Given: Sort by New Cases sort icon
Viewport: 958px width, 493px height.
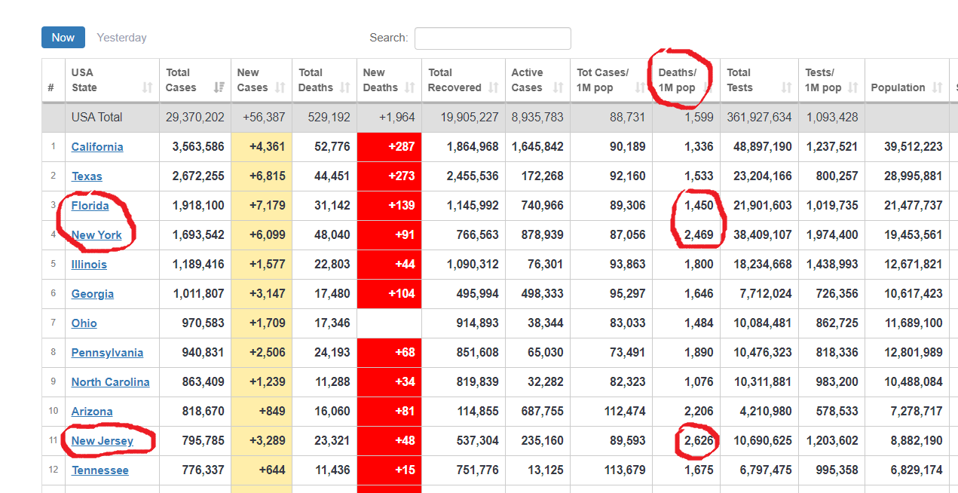Looking at the screenshot, I should point(280,87).
